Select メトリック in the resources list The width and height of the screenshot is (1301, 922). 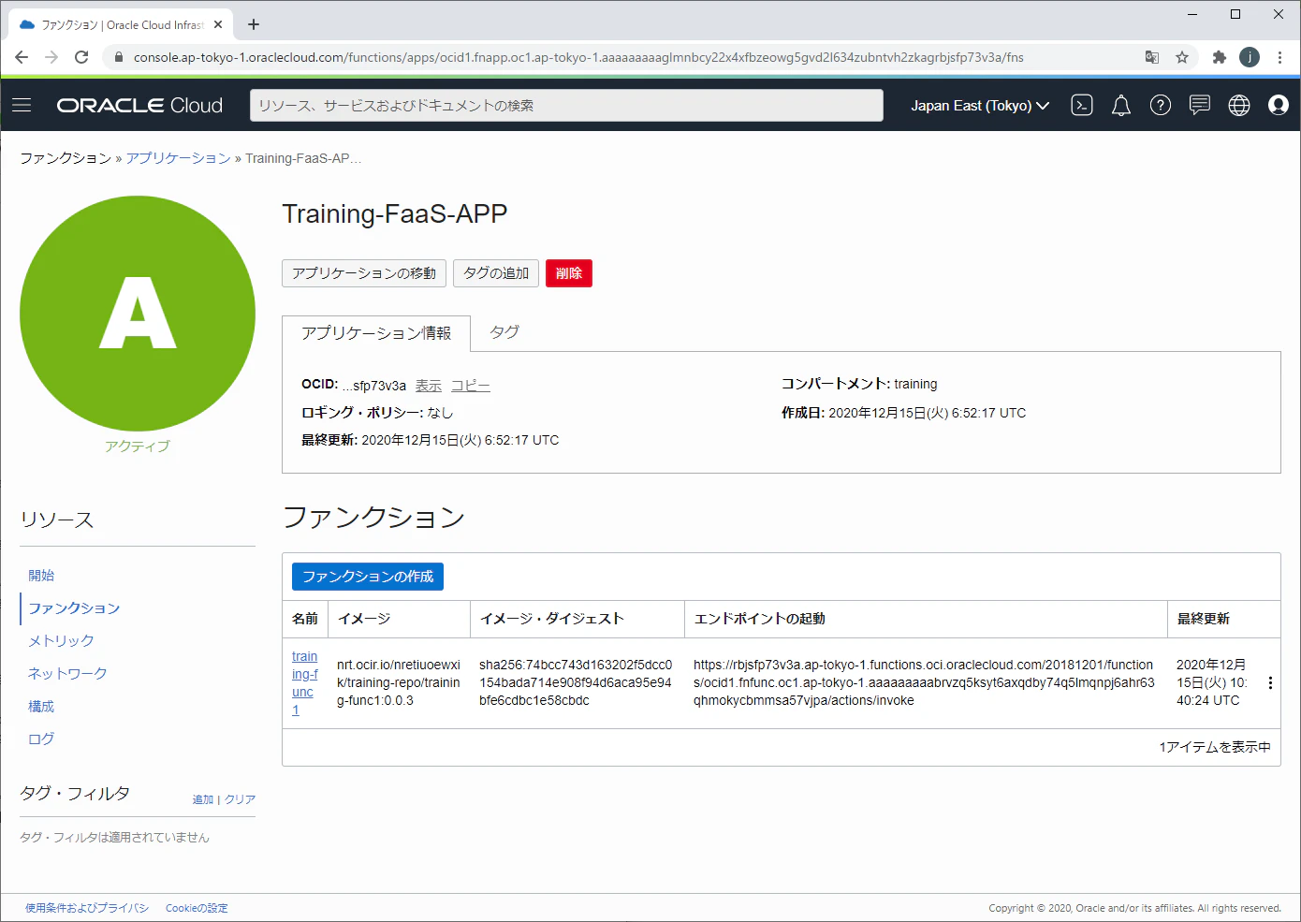click(x=61, y=640)
